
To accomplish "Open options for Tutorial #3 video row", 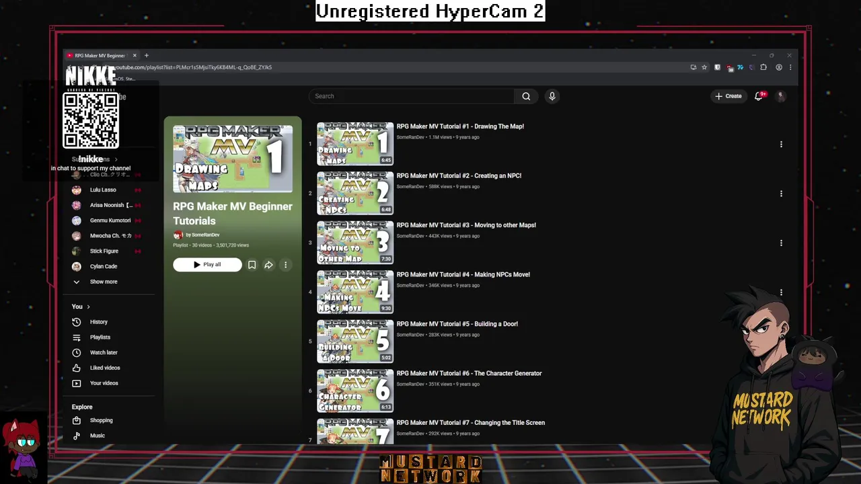I will pyautogui.click(x=781, y=243).
